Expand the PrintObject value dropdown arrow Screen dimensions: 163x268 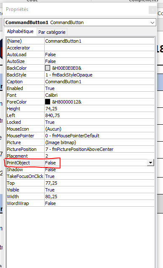[x=150, y=163]
